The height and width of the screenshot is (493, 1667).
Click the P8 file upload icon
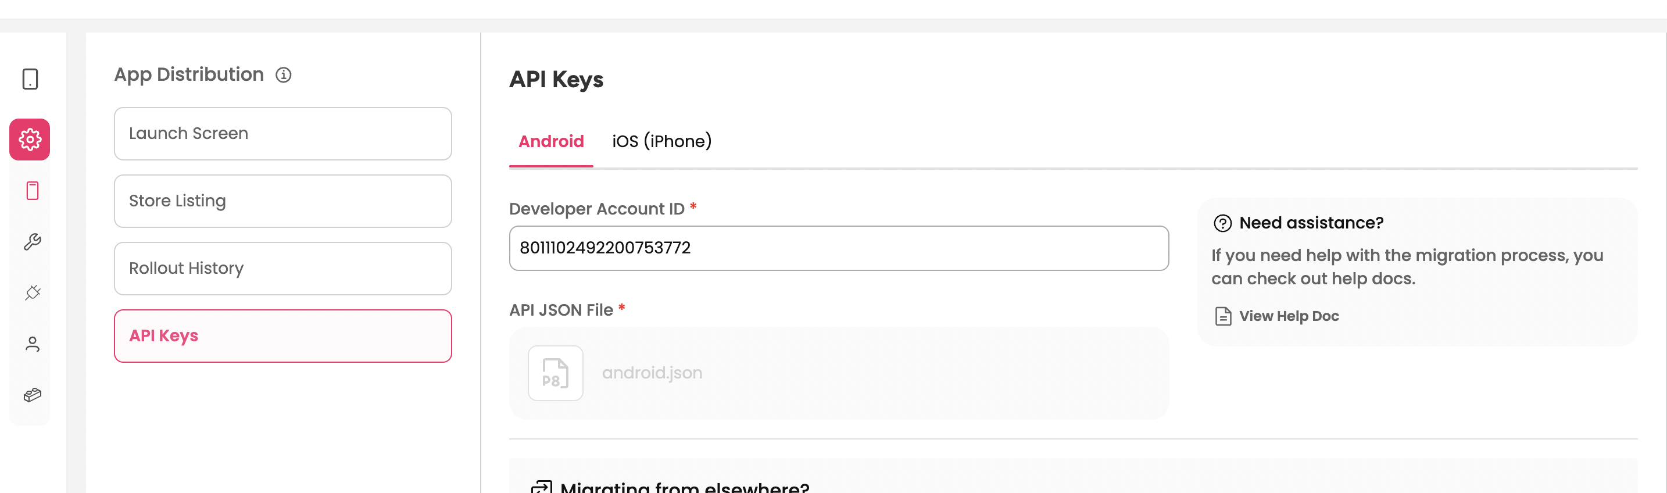coord(555,373)
